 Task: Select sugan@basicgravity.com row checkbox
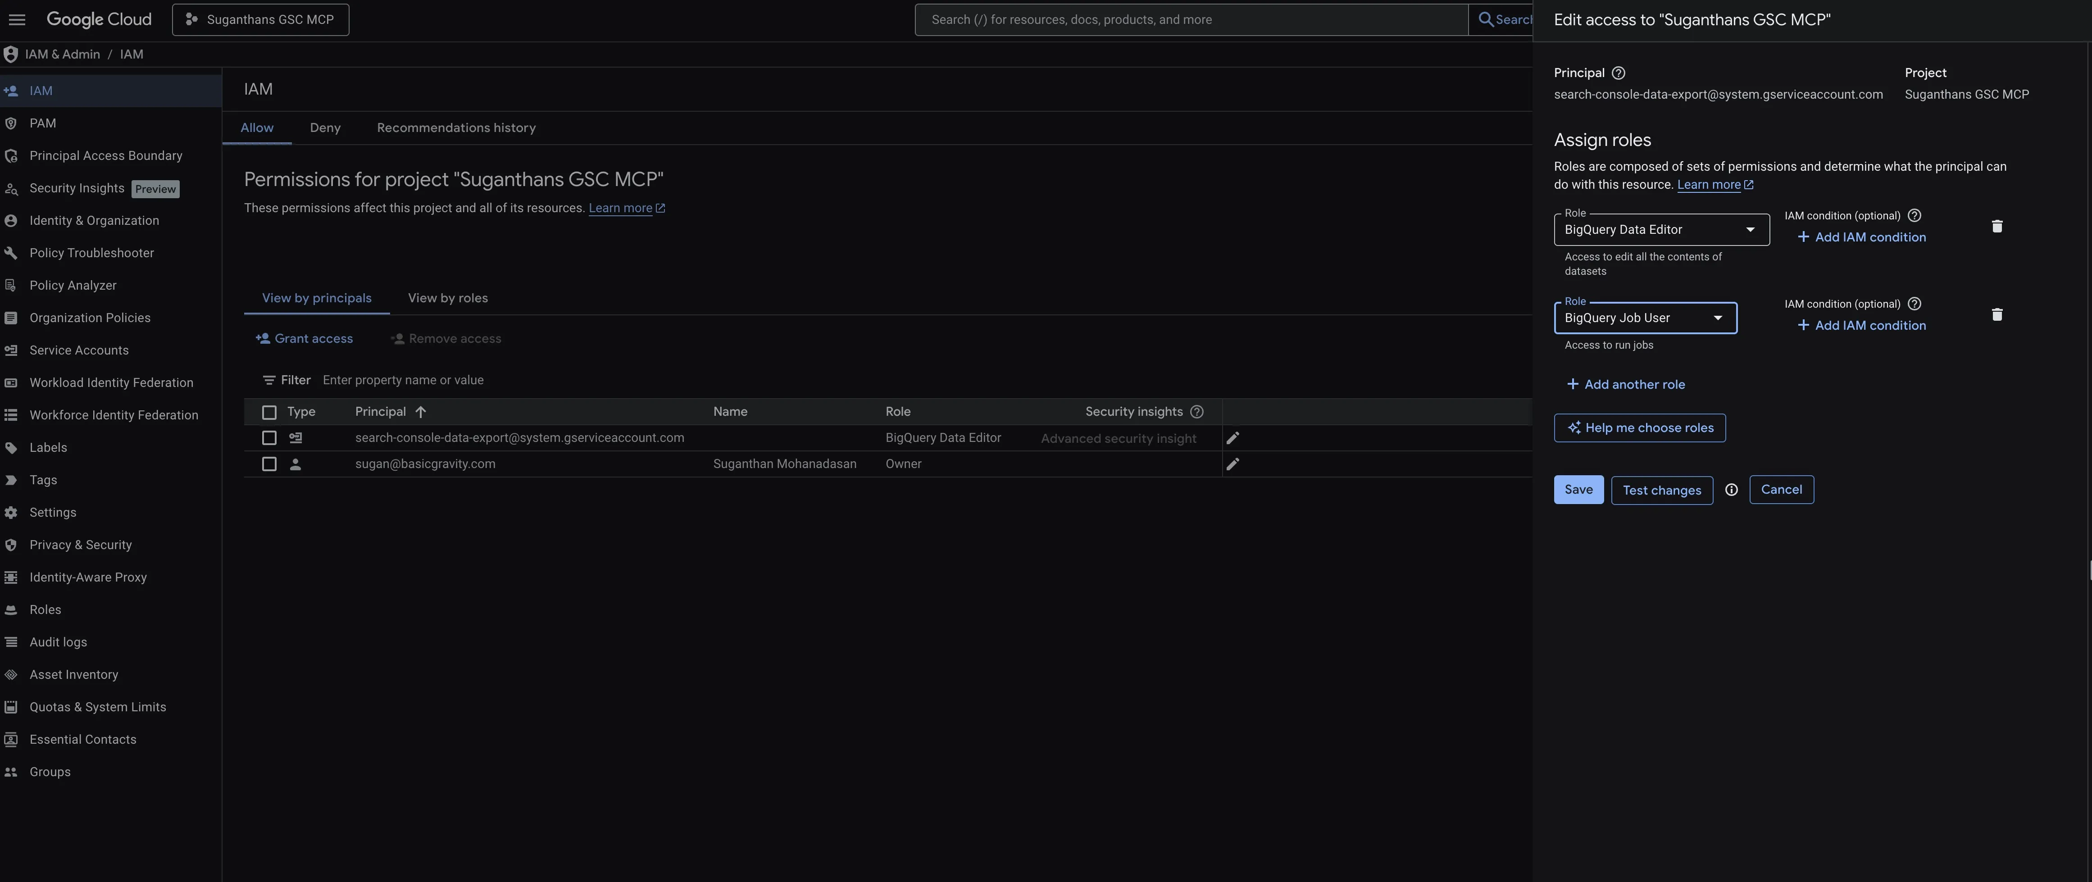269,464
